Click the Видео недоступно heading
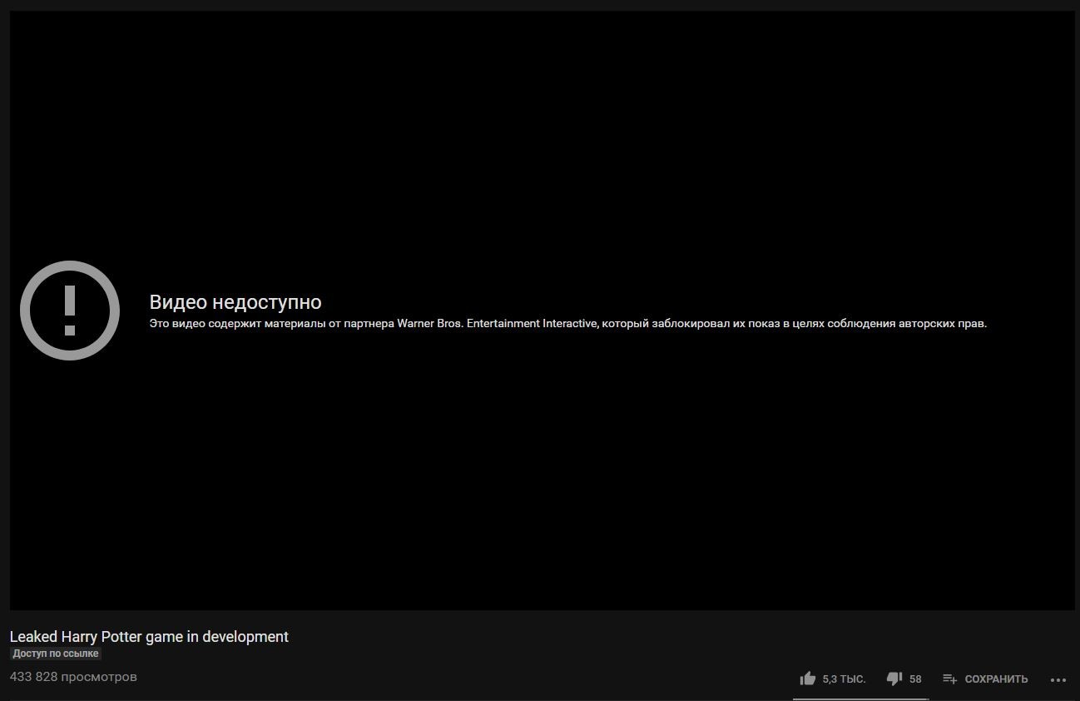Image resolution: width=1080 pixels, height=701 pixels. (x=235, y=302)
